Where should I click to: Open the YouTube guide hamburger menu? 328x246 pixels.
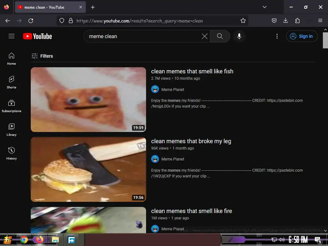point(12,36)
